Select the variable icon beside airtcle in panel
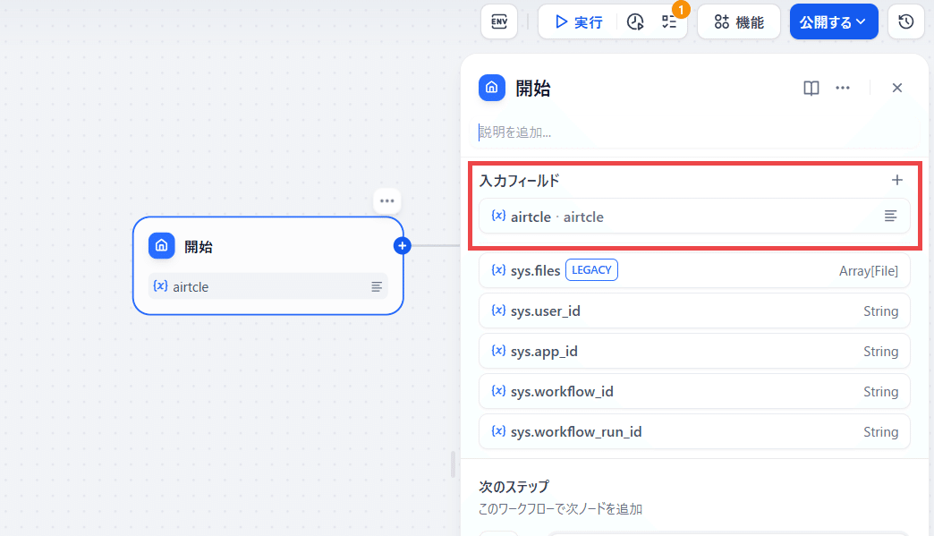The image size is (934, 536). 499,216
